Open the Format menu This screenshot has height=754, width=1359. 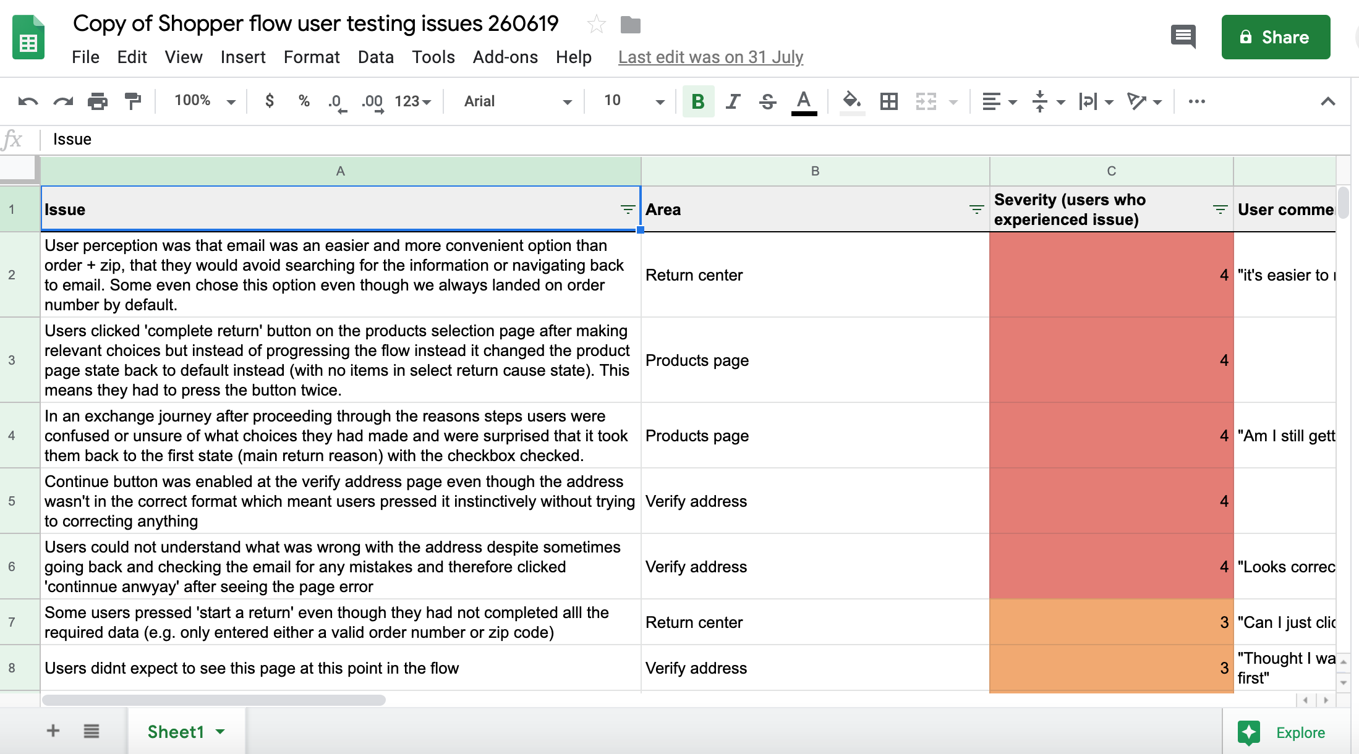[x=311, y=57]
